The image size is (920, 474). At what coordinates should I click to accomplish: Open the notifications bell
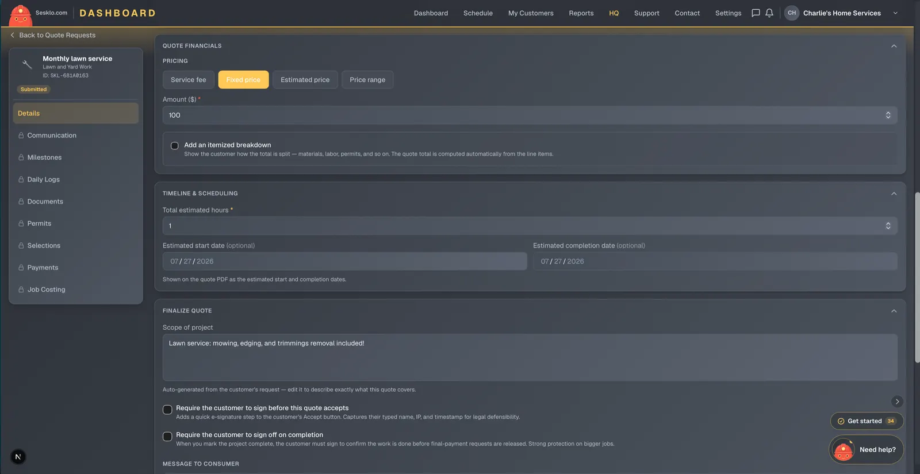click(x=769, y=13)
